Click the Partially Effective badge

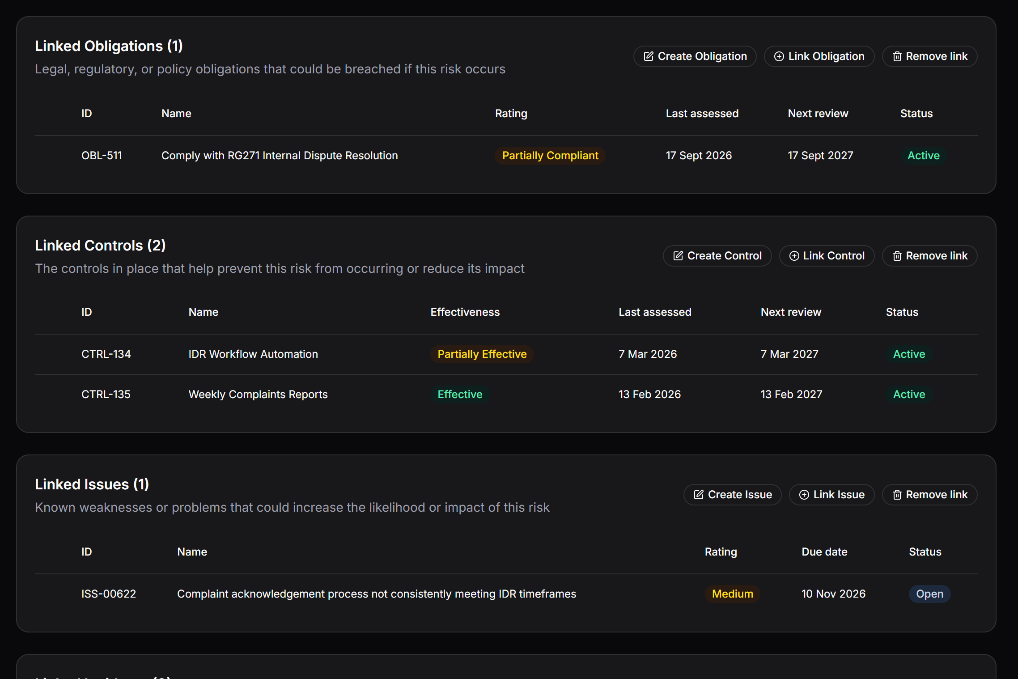tap(482, 354)
